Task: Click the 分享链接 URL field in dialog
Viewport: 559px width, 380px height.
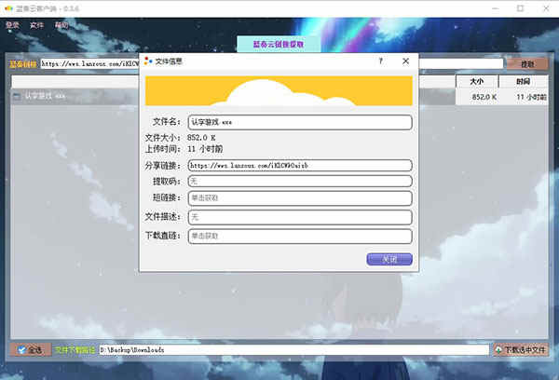Action: pyautogui.click(x=300, y=166)
